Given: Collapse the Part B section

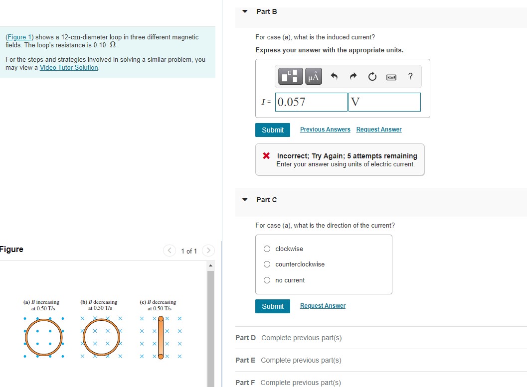Looking at the screenshot, I should pos(244,11).
